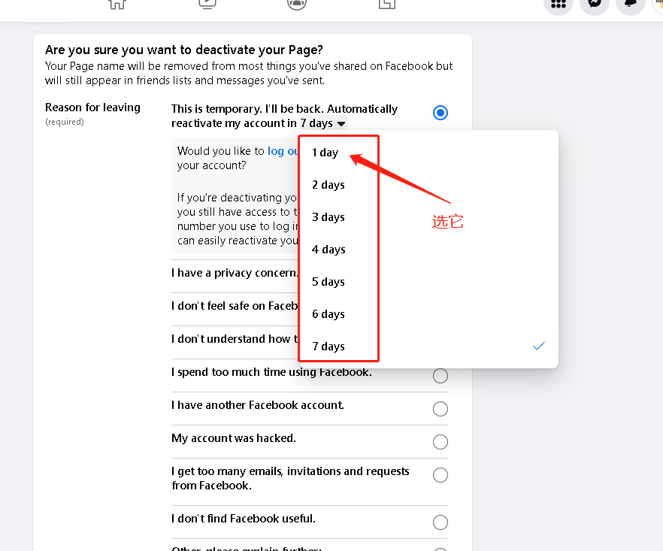Open the Watch video icon

click(x=207, y=3)
